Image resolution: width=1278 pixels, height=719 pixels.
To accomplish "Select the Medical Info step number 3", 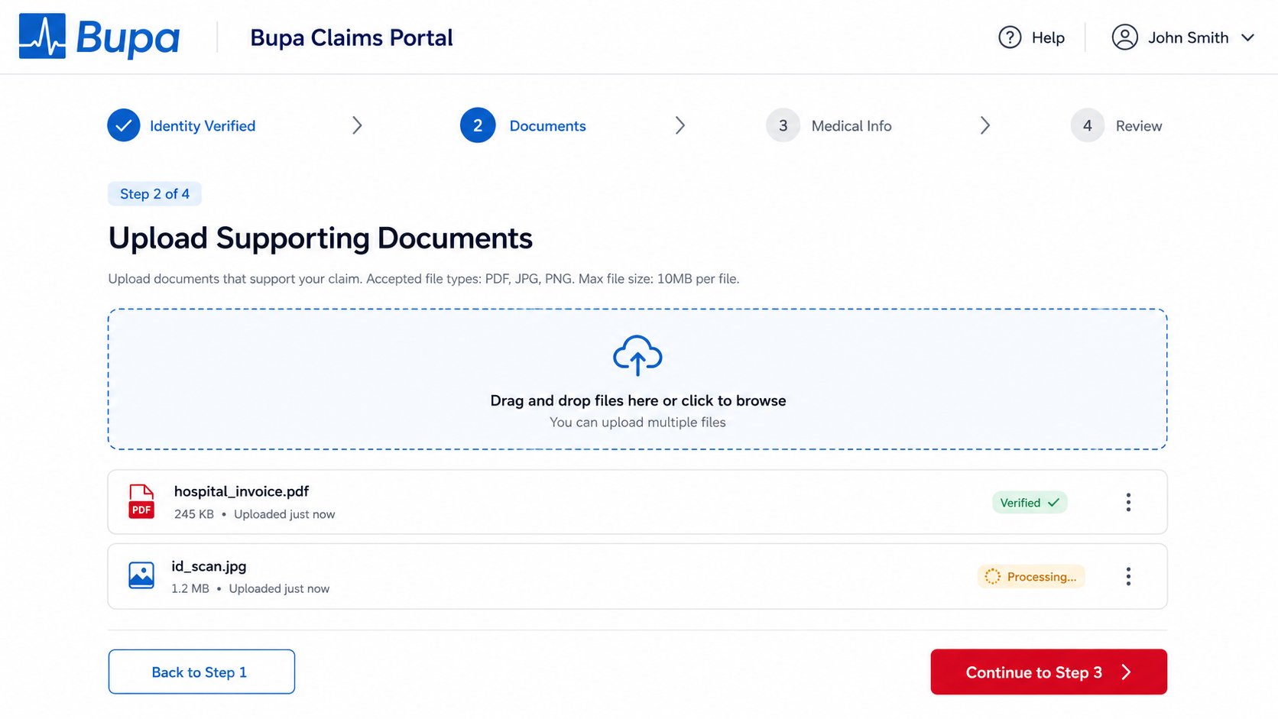I will 783,125.
